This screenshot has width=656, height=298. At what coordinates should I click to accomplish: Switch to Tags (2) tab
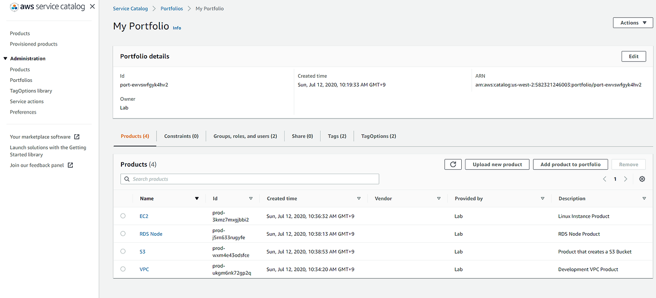pos(337,136)
